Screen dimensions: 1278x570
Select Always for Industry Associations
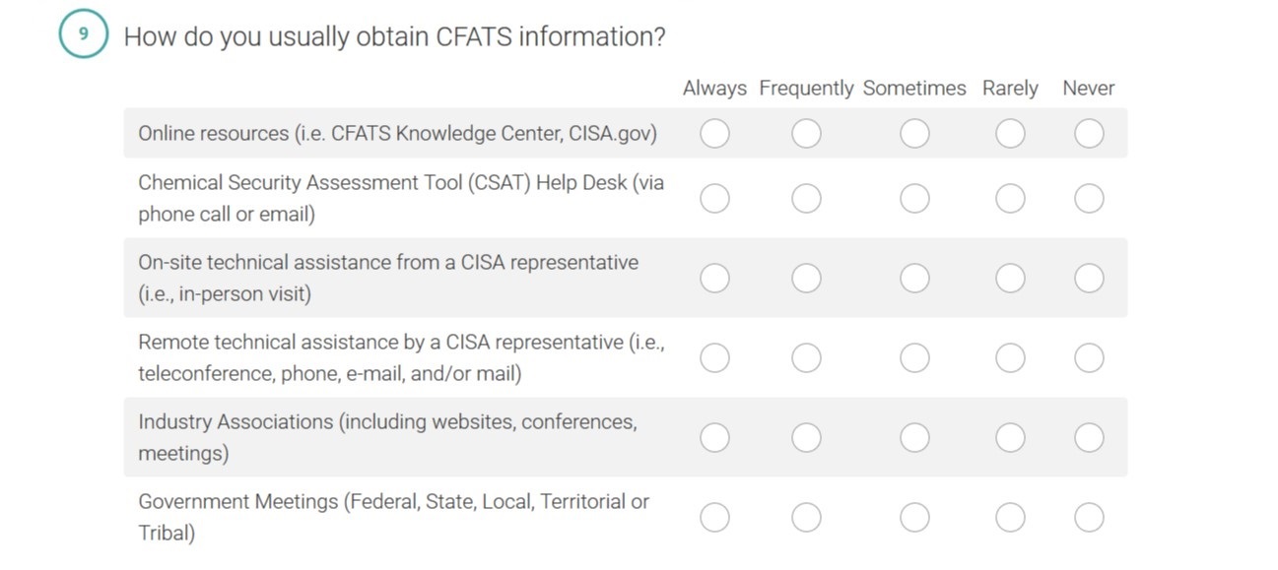pyautogui.click(x=714, y=437)
